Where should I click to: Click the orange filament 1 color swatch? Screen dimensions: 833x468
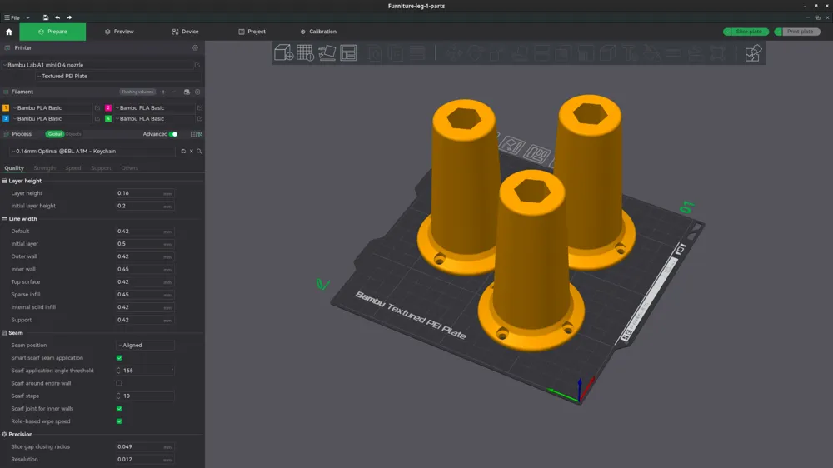tap(6, 107)
